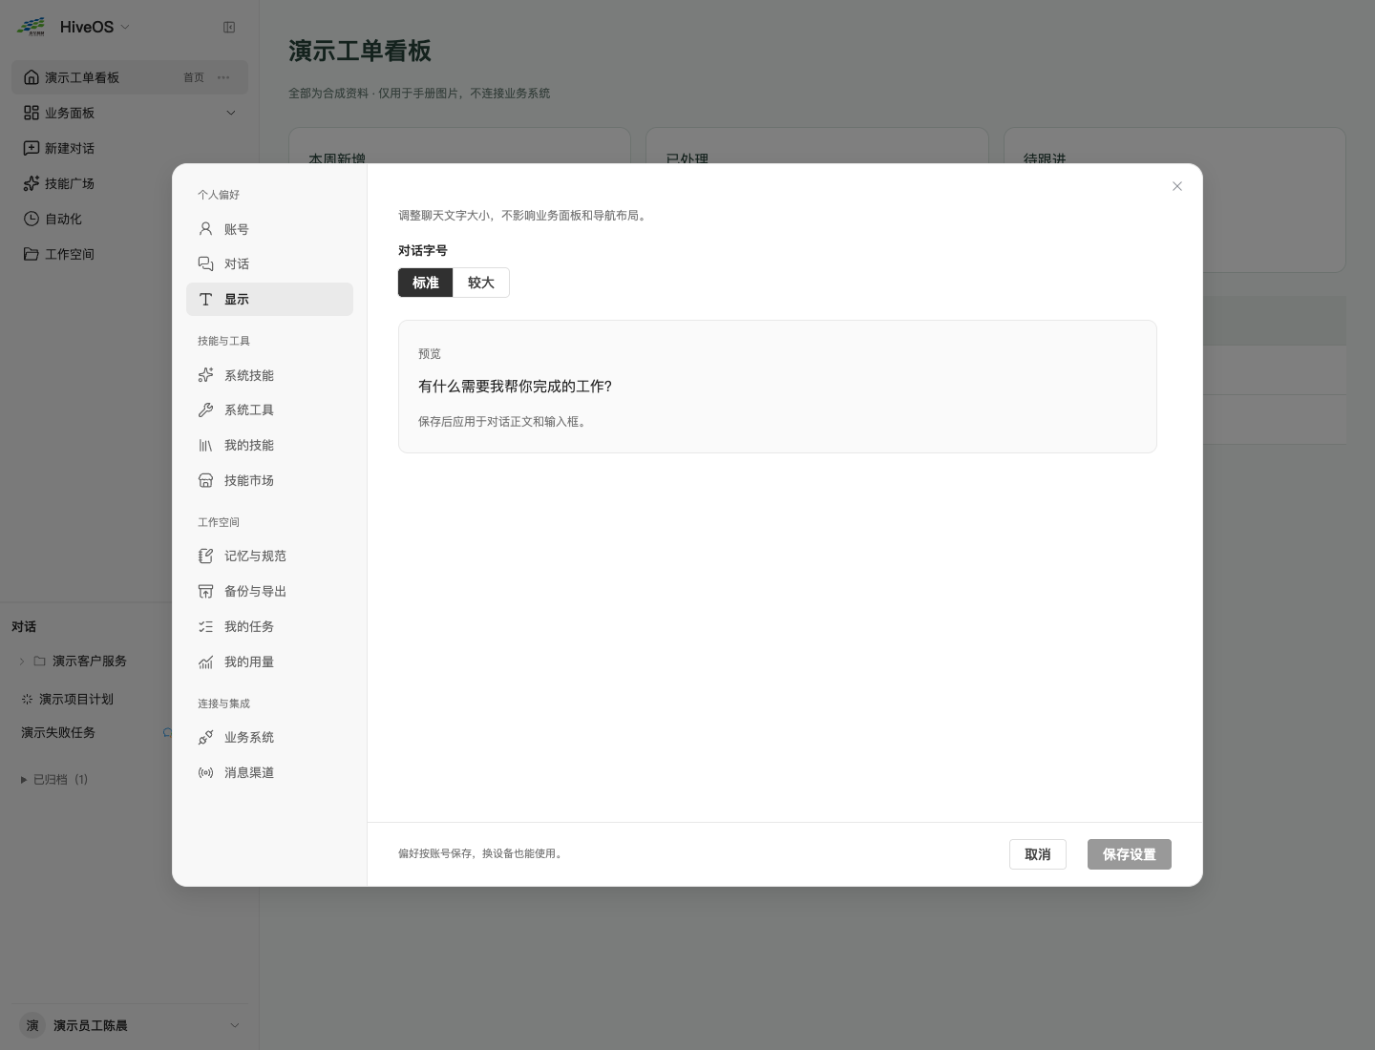
Task: Open the 系统技能 settings page
Action: tap(269, 375)
